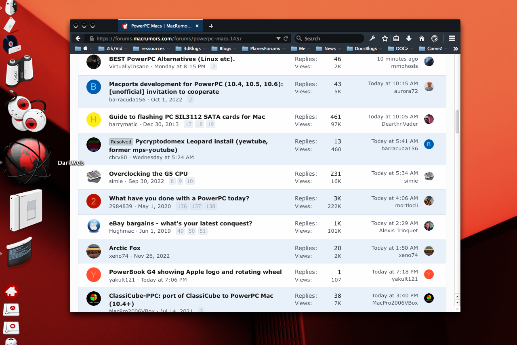The height and width of the screenshot is (345, 517).
Task: Open the PlanesForums bookmarks folder
Action: tap(264, 48)
